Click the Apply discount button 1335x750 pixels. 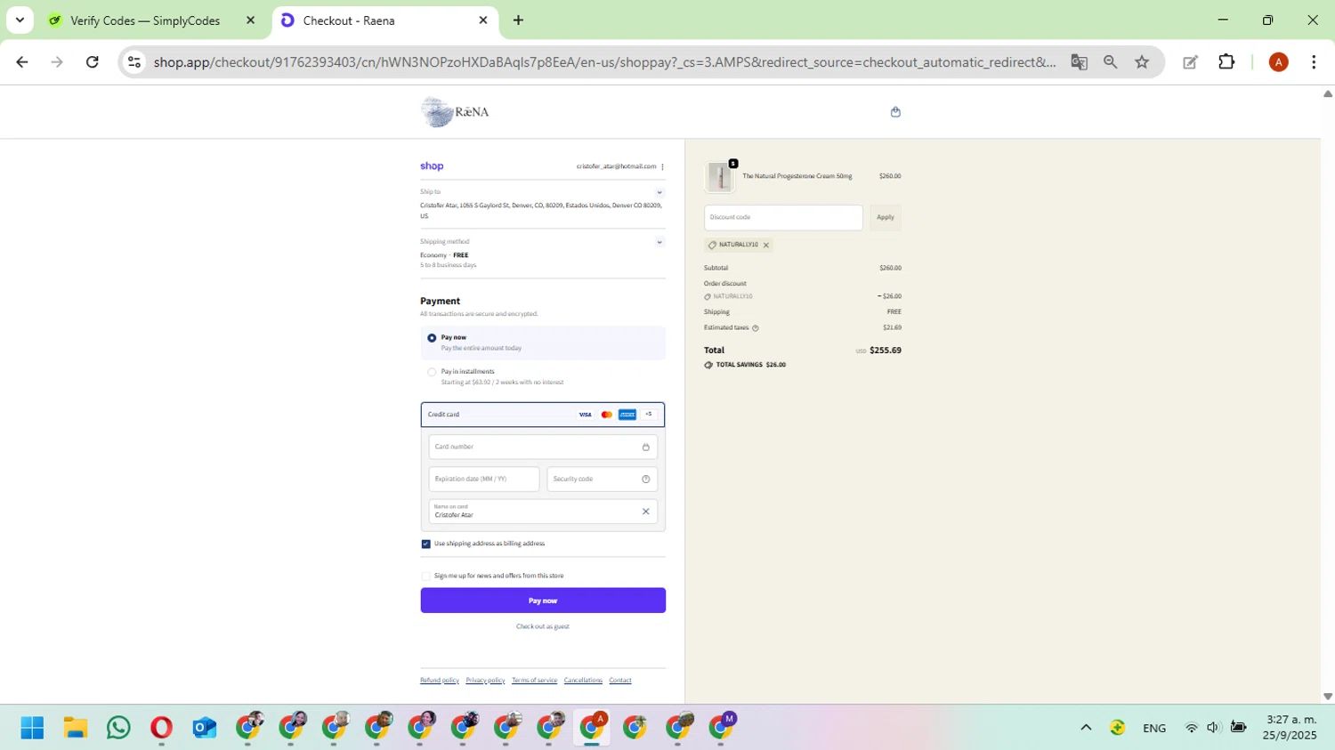coord(885,217)
